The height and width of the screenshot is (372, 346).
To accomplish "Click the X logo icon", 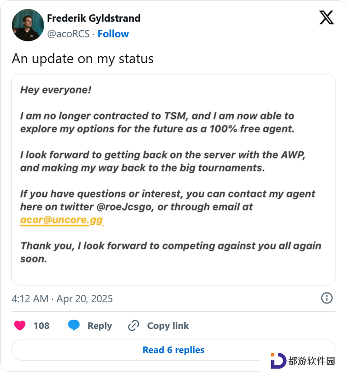I will (x=327, y=17).
